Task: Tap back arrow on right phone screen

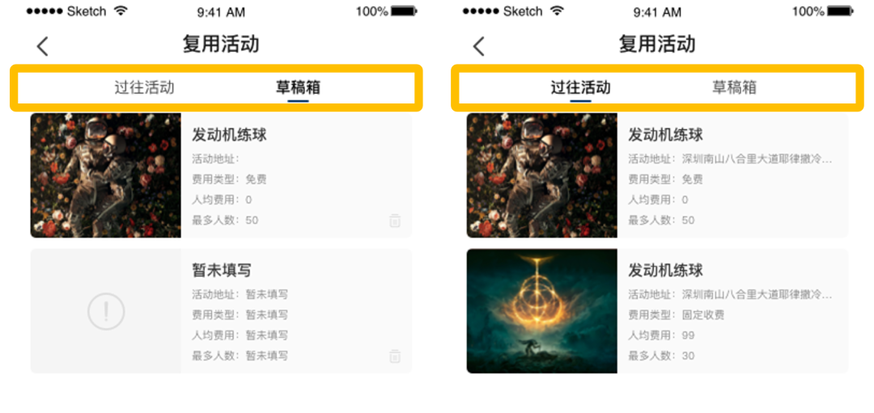Action: [x=478, y=47]
